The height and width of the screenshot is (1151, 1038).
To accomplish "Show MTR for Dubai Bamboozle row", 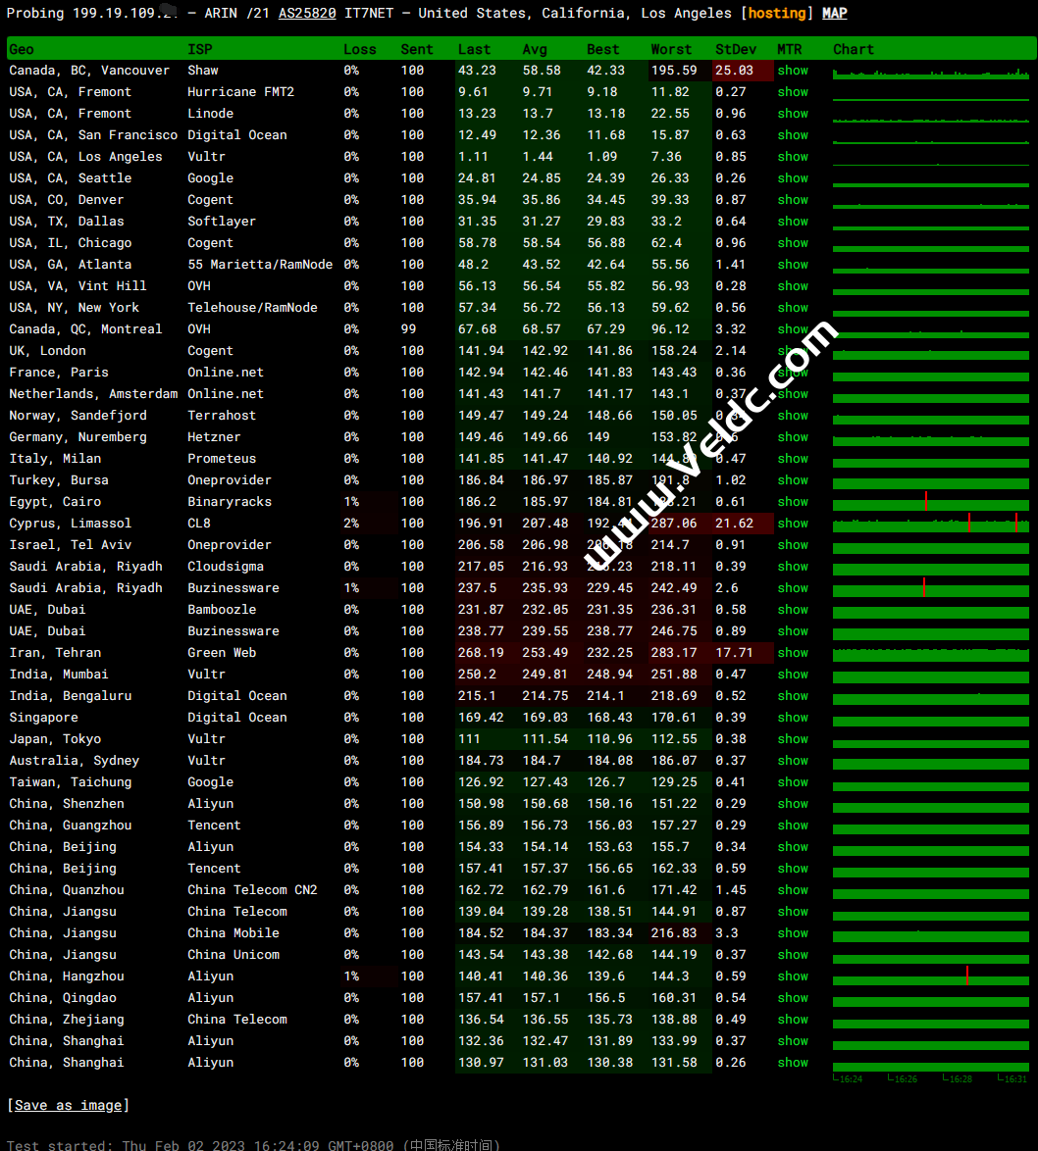I will (793, 609).
